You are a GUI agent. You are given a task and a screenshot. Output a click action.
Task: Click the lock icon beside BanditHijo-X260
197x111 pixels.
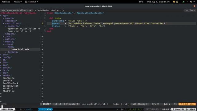point(173,109)
